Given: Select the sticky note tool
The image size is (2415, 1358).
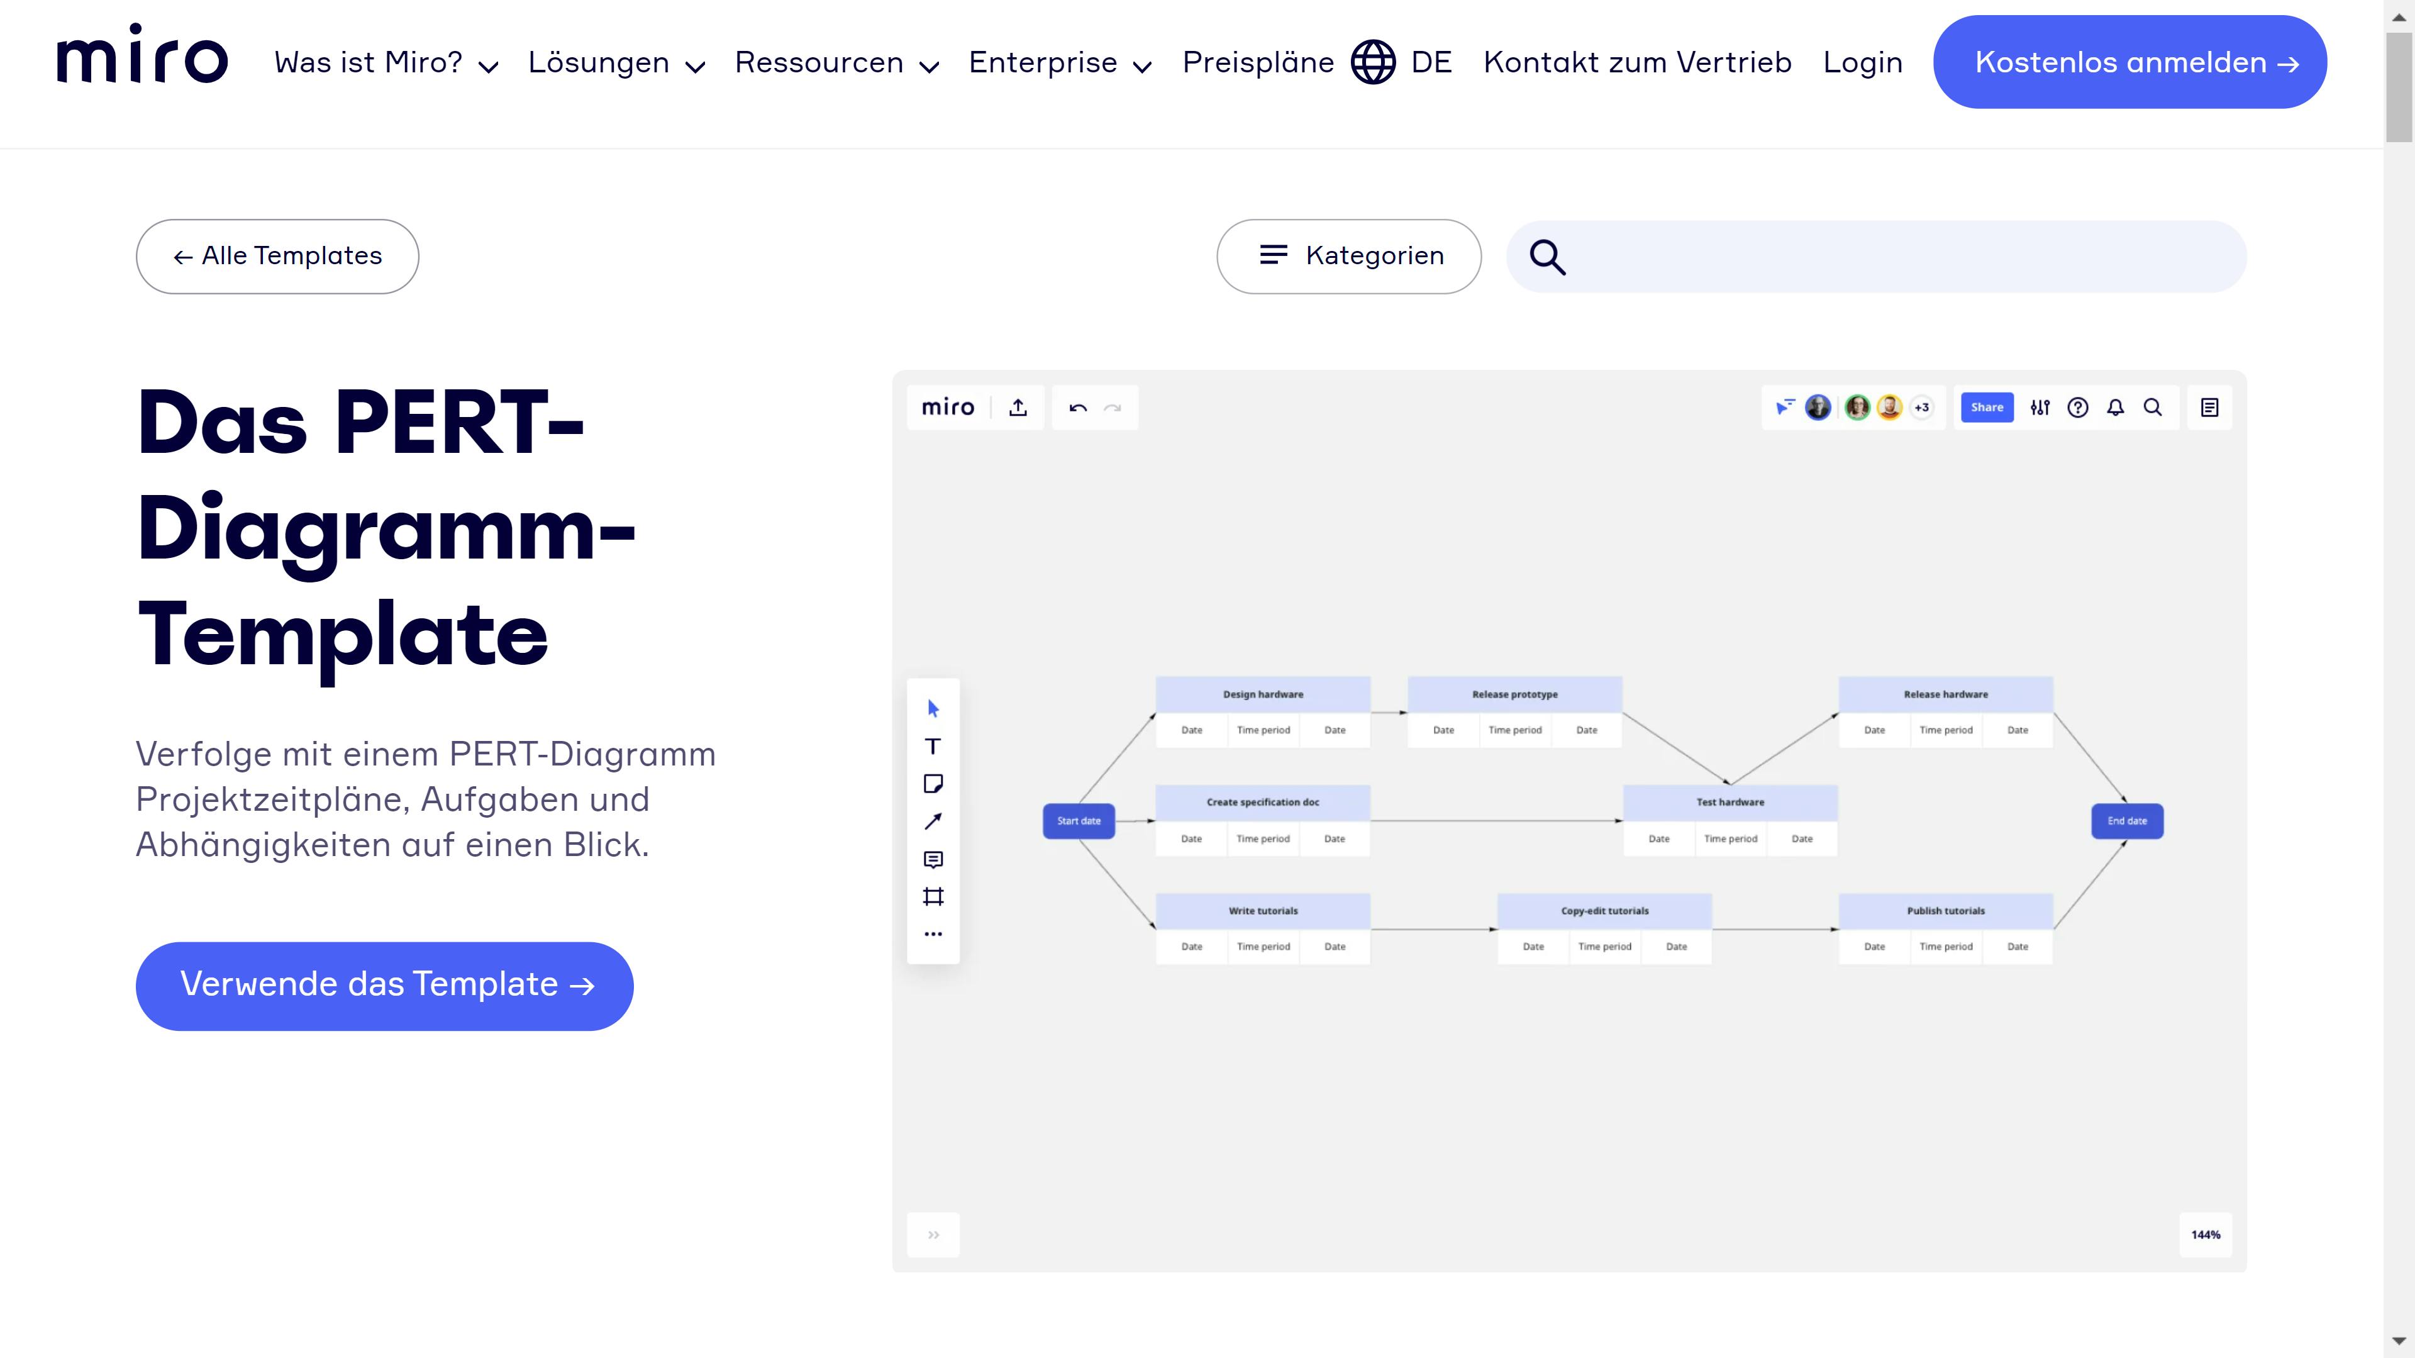Looking at the screenshot, I should [x=933, y=784].
